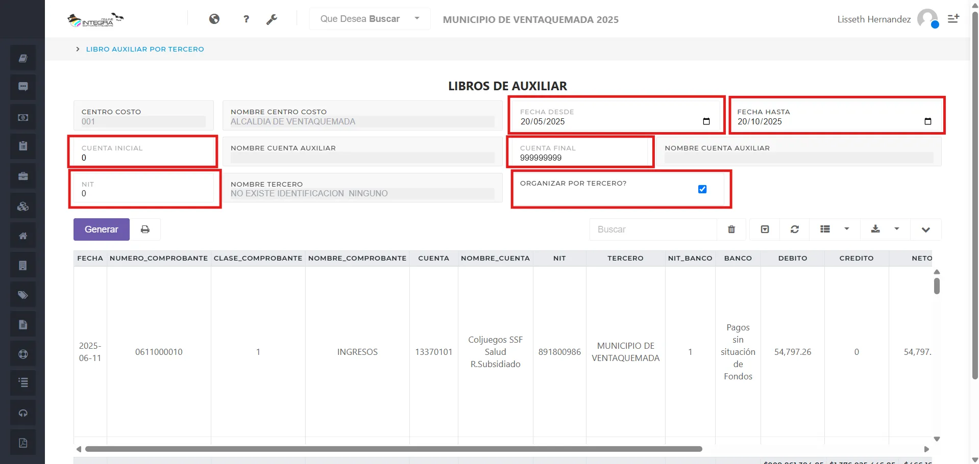Toggle the PDF document icon in the sidebar
The image size is (979, 464).
pos(22,442)
